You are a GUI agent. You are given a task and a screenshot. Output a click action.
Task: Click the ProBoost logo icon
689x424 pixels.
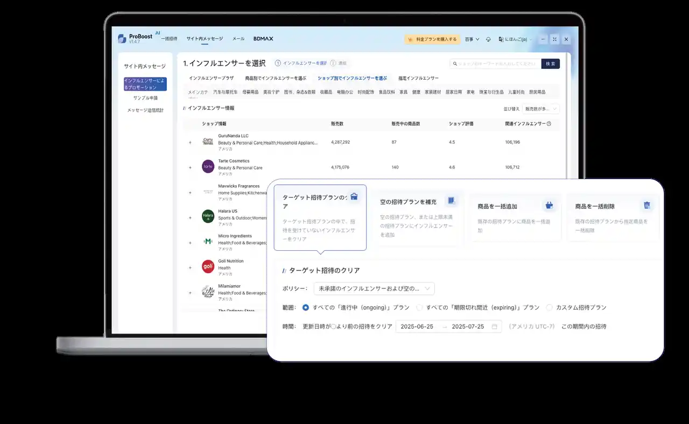pyautogui.click(x=122, y=39)
